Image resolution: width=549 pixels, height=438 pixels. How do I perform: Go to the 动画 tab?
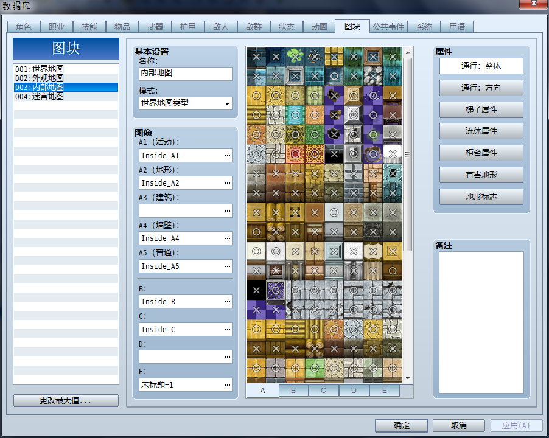320,27
